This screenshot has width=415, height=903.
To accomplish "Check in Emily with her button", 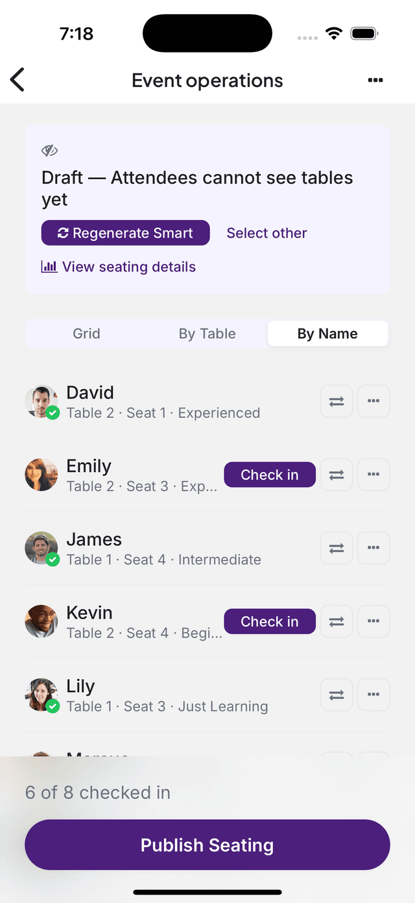I will [269, 475].
